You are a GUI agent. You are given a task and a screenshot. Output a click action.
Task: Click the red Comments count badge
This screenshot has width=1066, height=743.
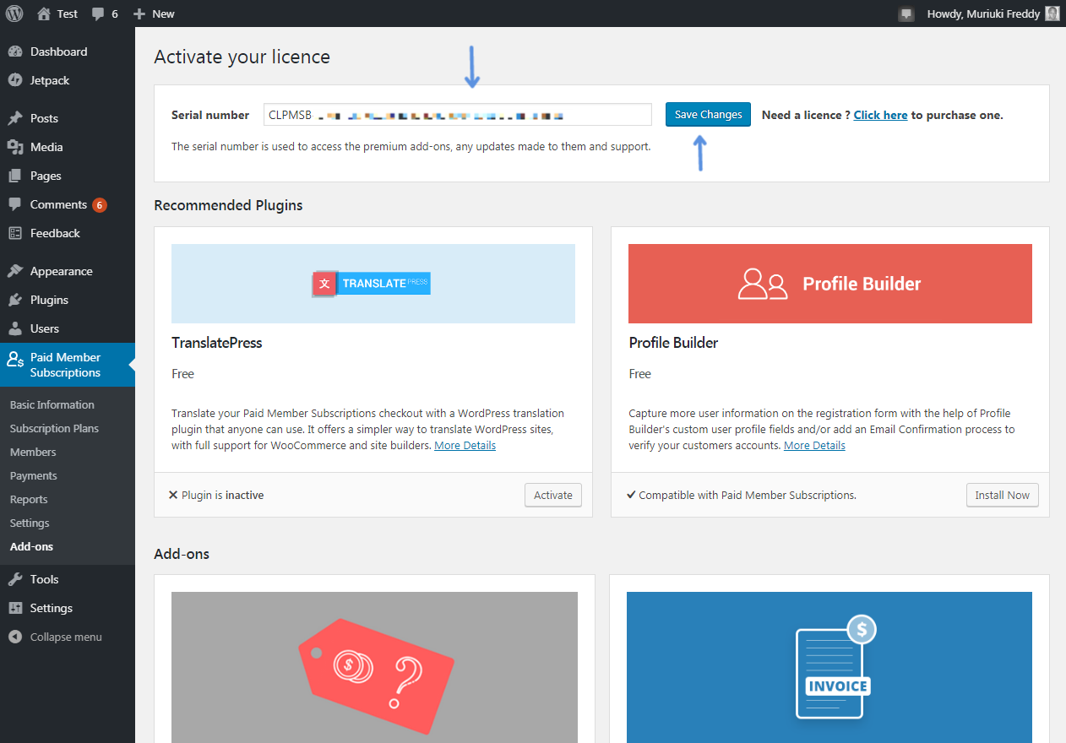(x=100, y=205)
